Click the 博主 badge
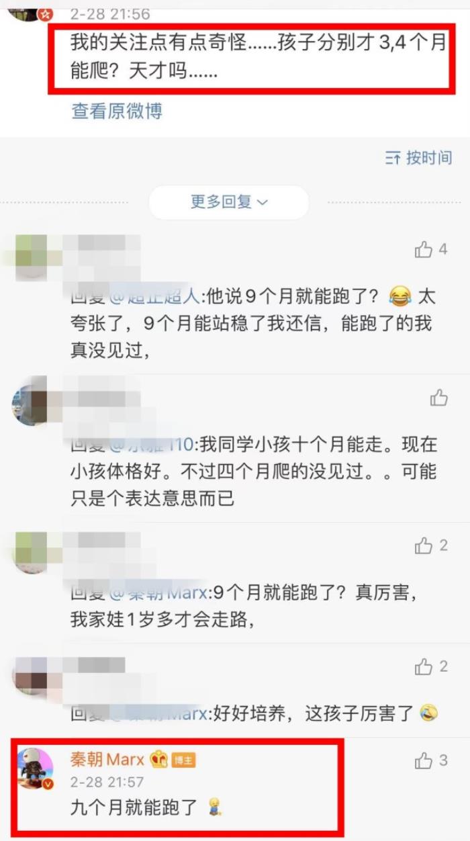 [x=183, y=760]
